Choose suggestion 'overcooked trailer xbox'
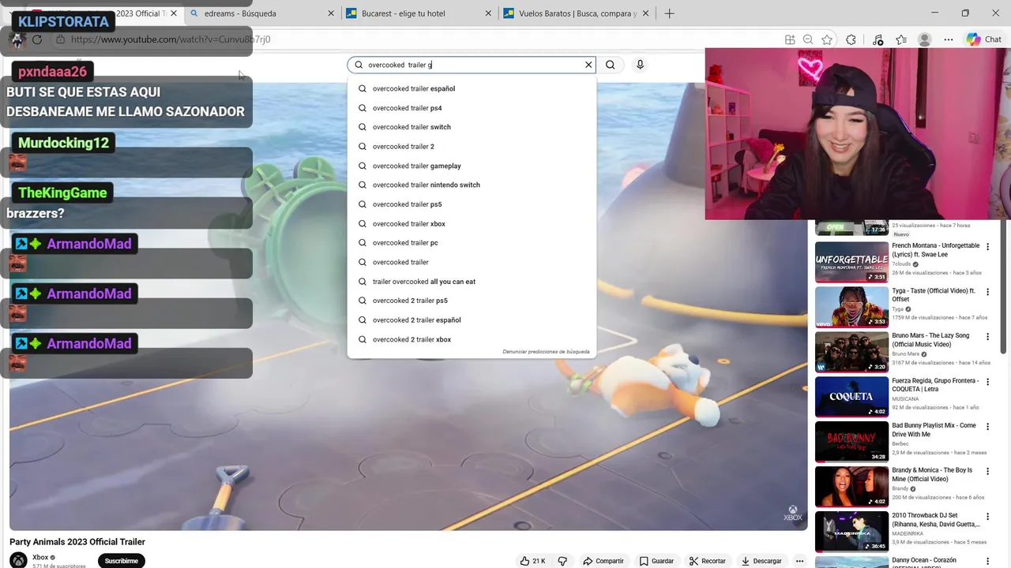Image resolution: width=1011 pixels, height=568 pixels. 472,224
